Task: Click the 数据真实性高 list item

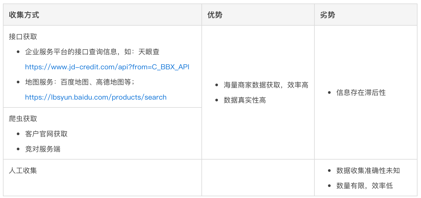Action: pos(245,100)
